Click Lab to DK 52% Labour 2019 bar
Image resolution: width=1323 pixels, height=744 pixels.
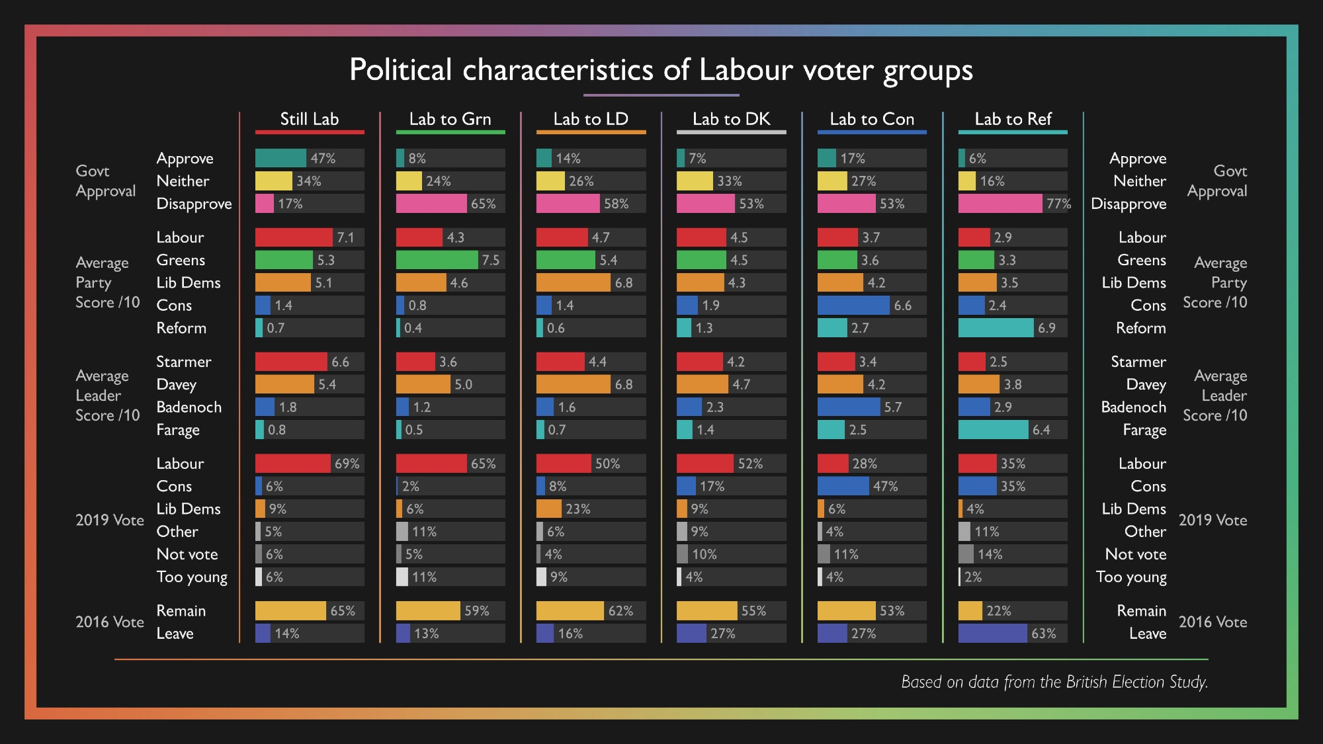pyautogui.click(x=704, y=464)
